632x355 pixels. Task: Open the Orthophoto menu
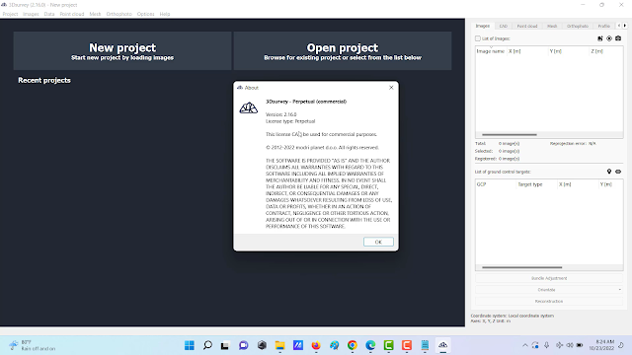click(x=118, y=14)
